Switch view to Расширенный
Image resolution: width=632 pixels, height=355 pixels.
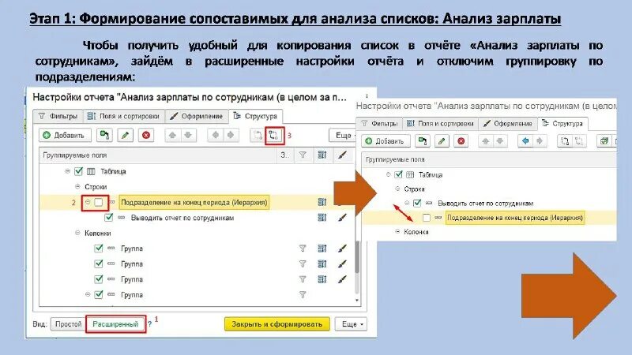click(x=115, y=324)
